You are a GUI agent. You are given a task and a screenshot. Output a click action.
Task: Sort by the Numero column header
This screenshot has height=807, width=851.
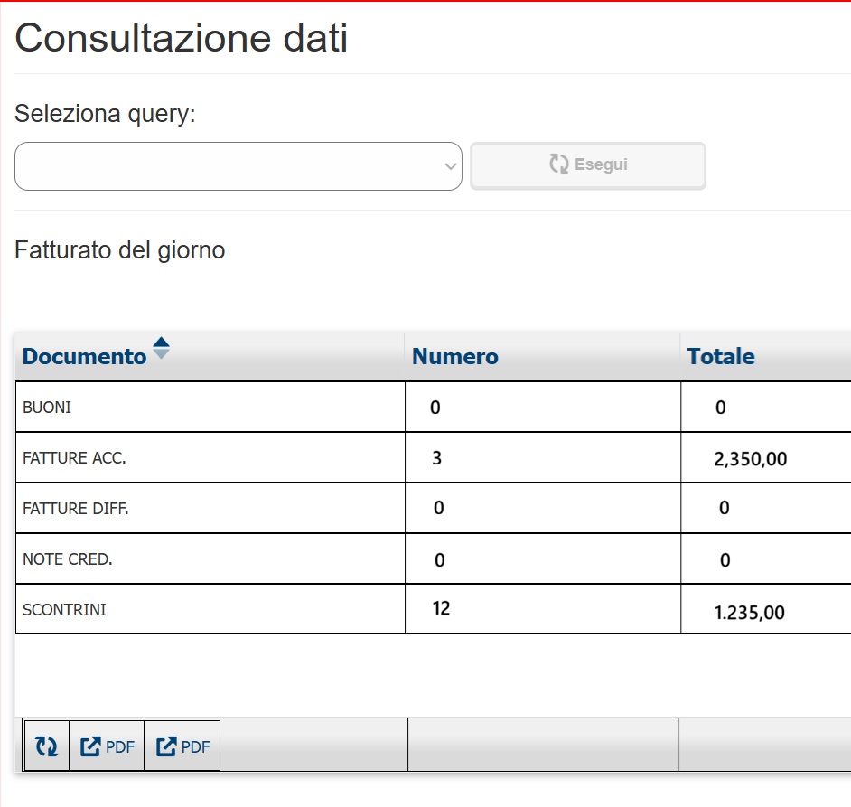tap(454, 356)
